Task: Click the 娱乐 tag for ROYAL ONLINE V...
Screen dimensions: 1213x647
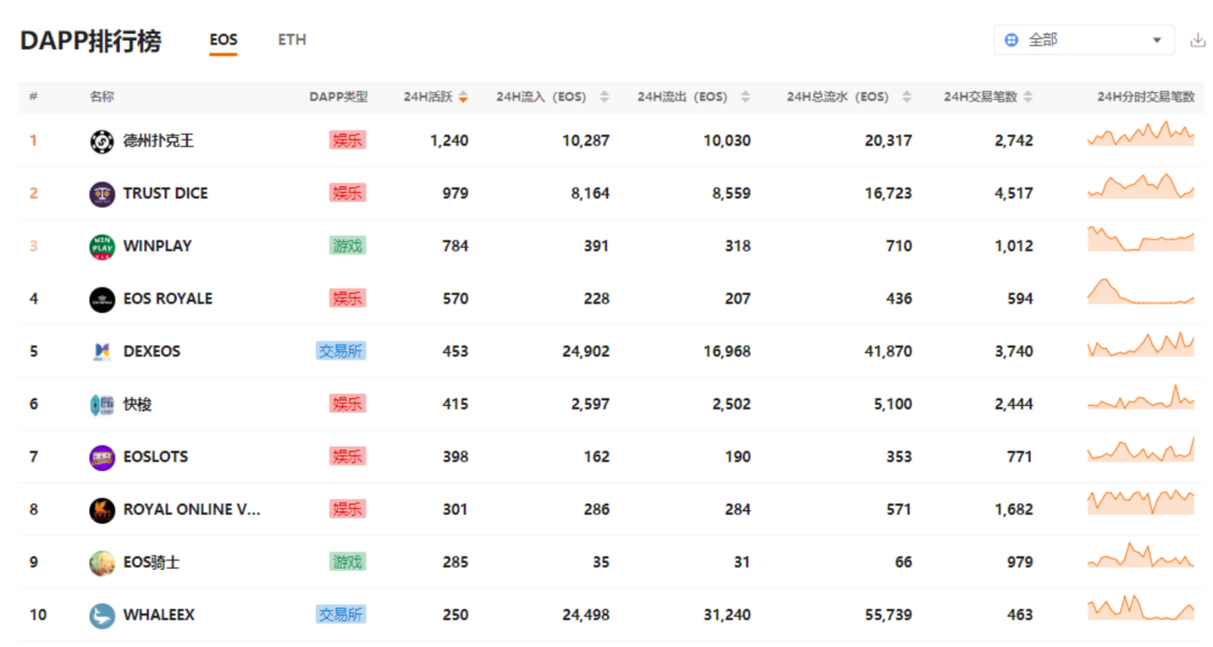Action: (x=347, y=509)
